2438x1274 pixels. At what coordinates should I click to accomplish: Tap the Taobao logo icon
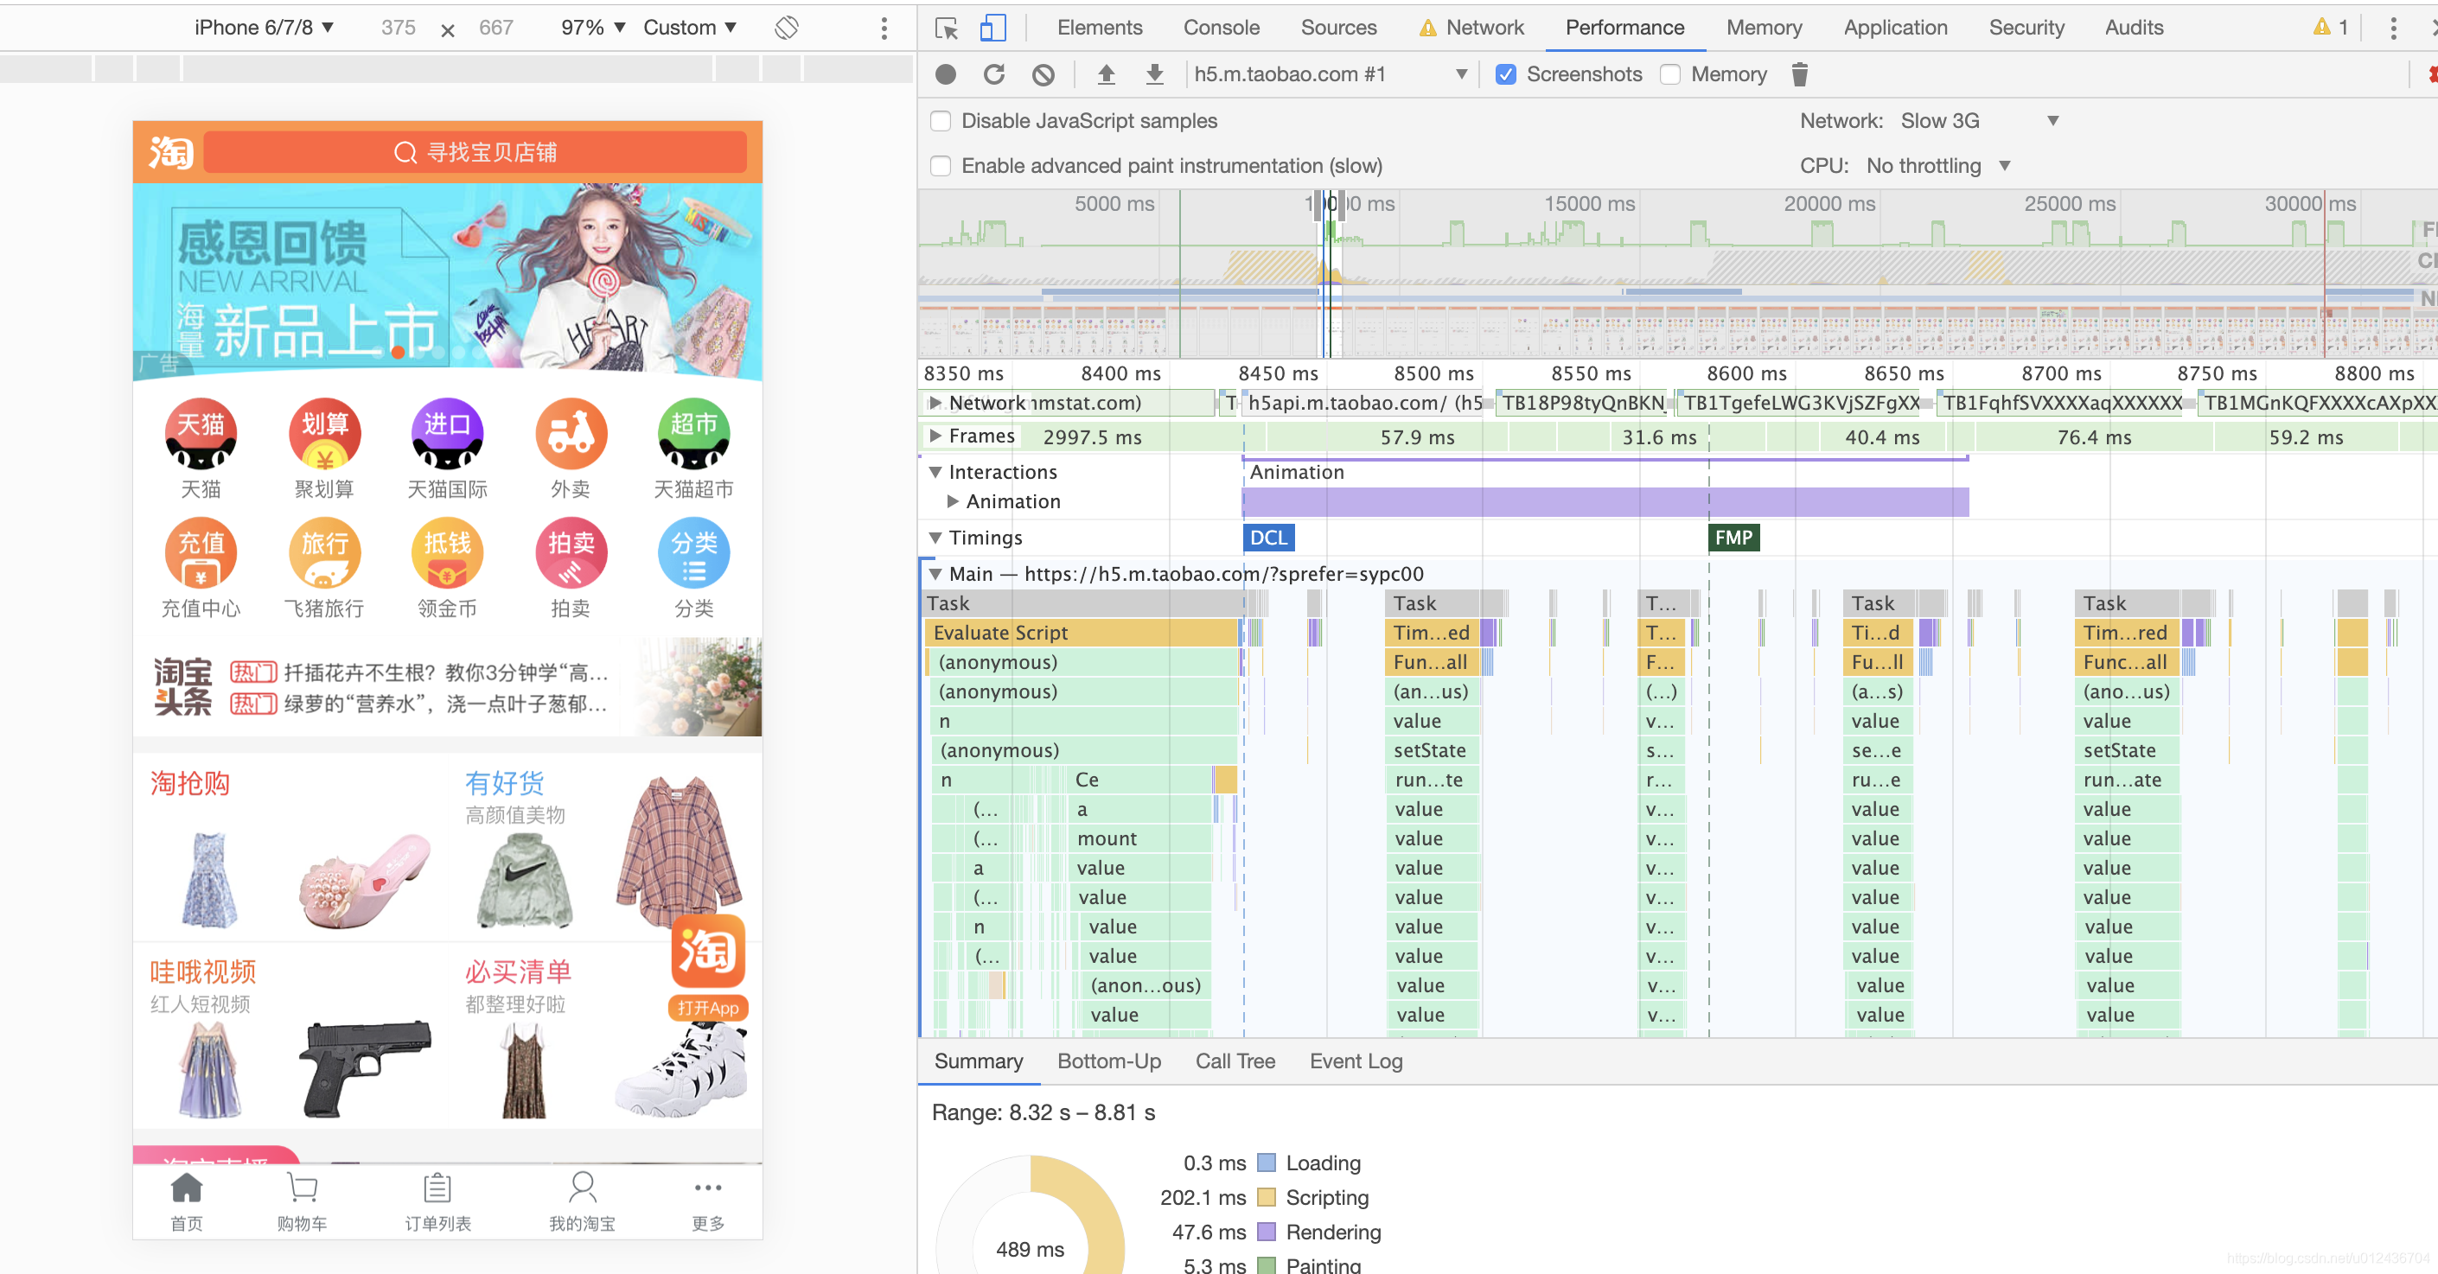170,152
